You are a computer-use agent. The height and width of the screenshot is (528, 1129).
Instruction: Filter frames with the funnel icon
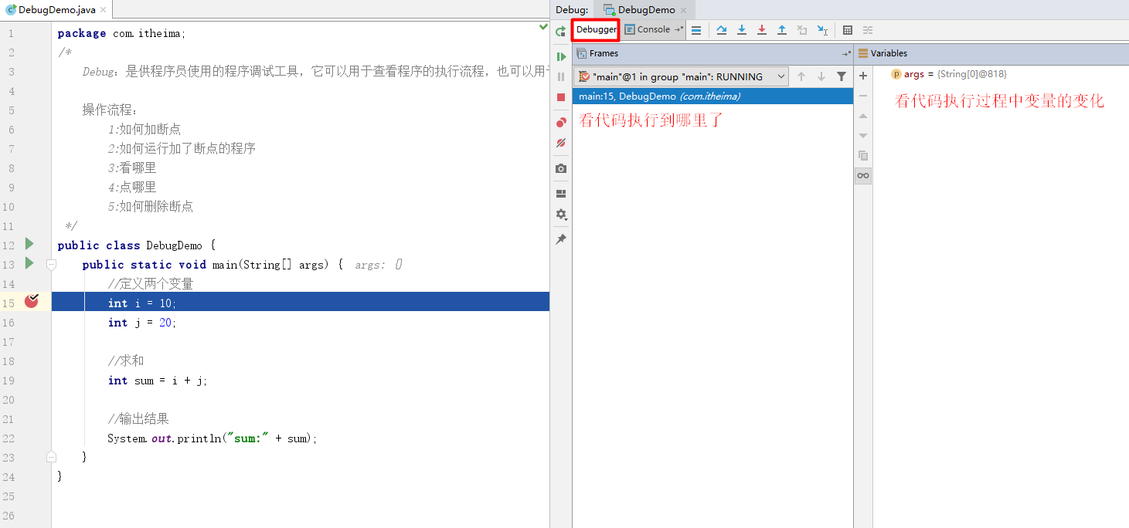click(x=842, y=76)
